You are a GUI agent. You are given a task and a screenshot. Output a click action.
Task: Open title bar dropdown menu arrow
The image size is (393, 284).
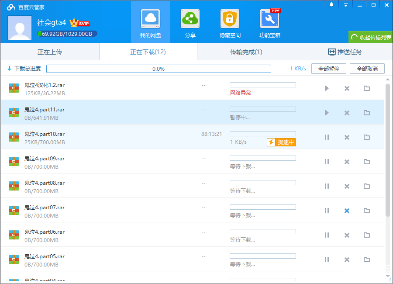coord(345,5)
